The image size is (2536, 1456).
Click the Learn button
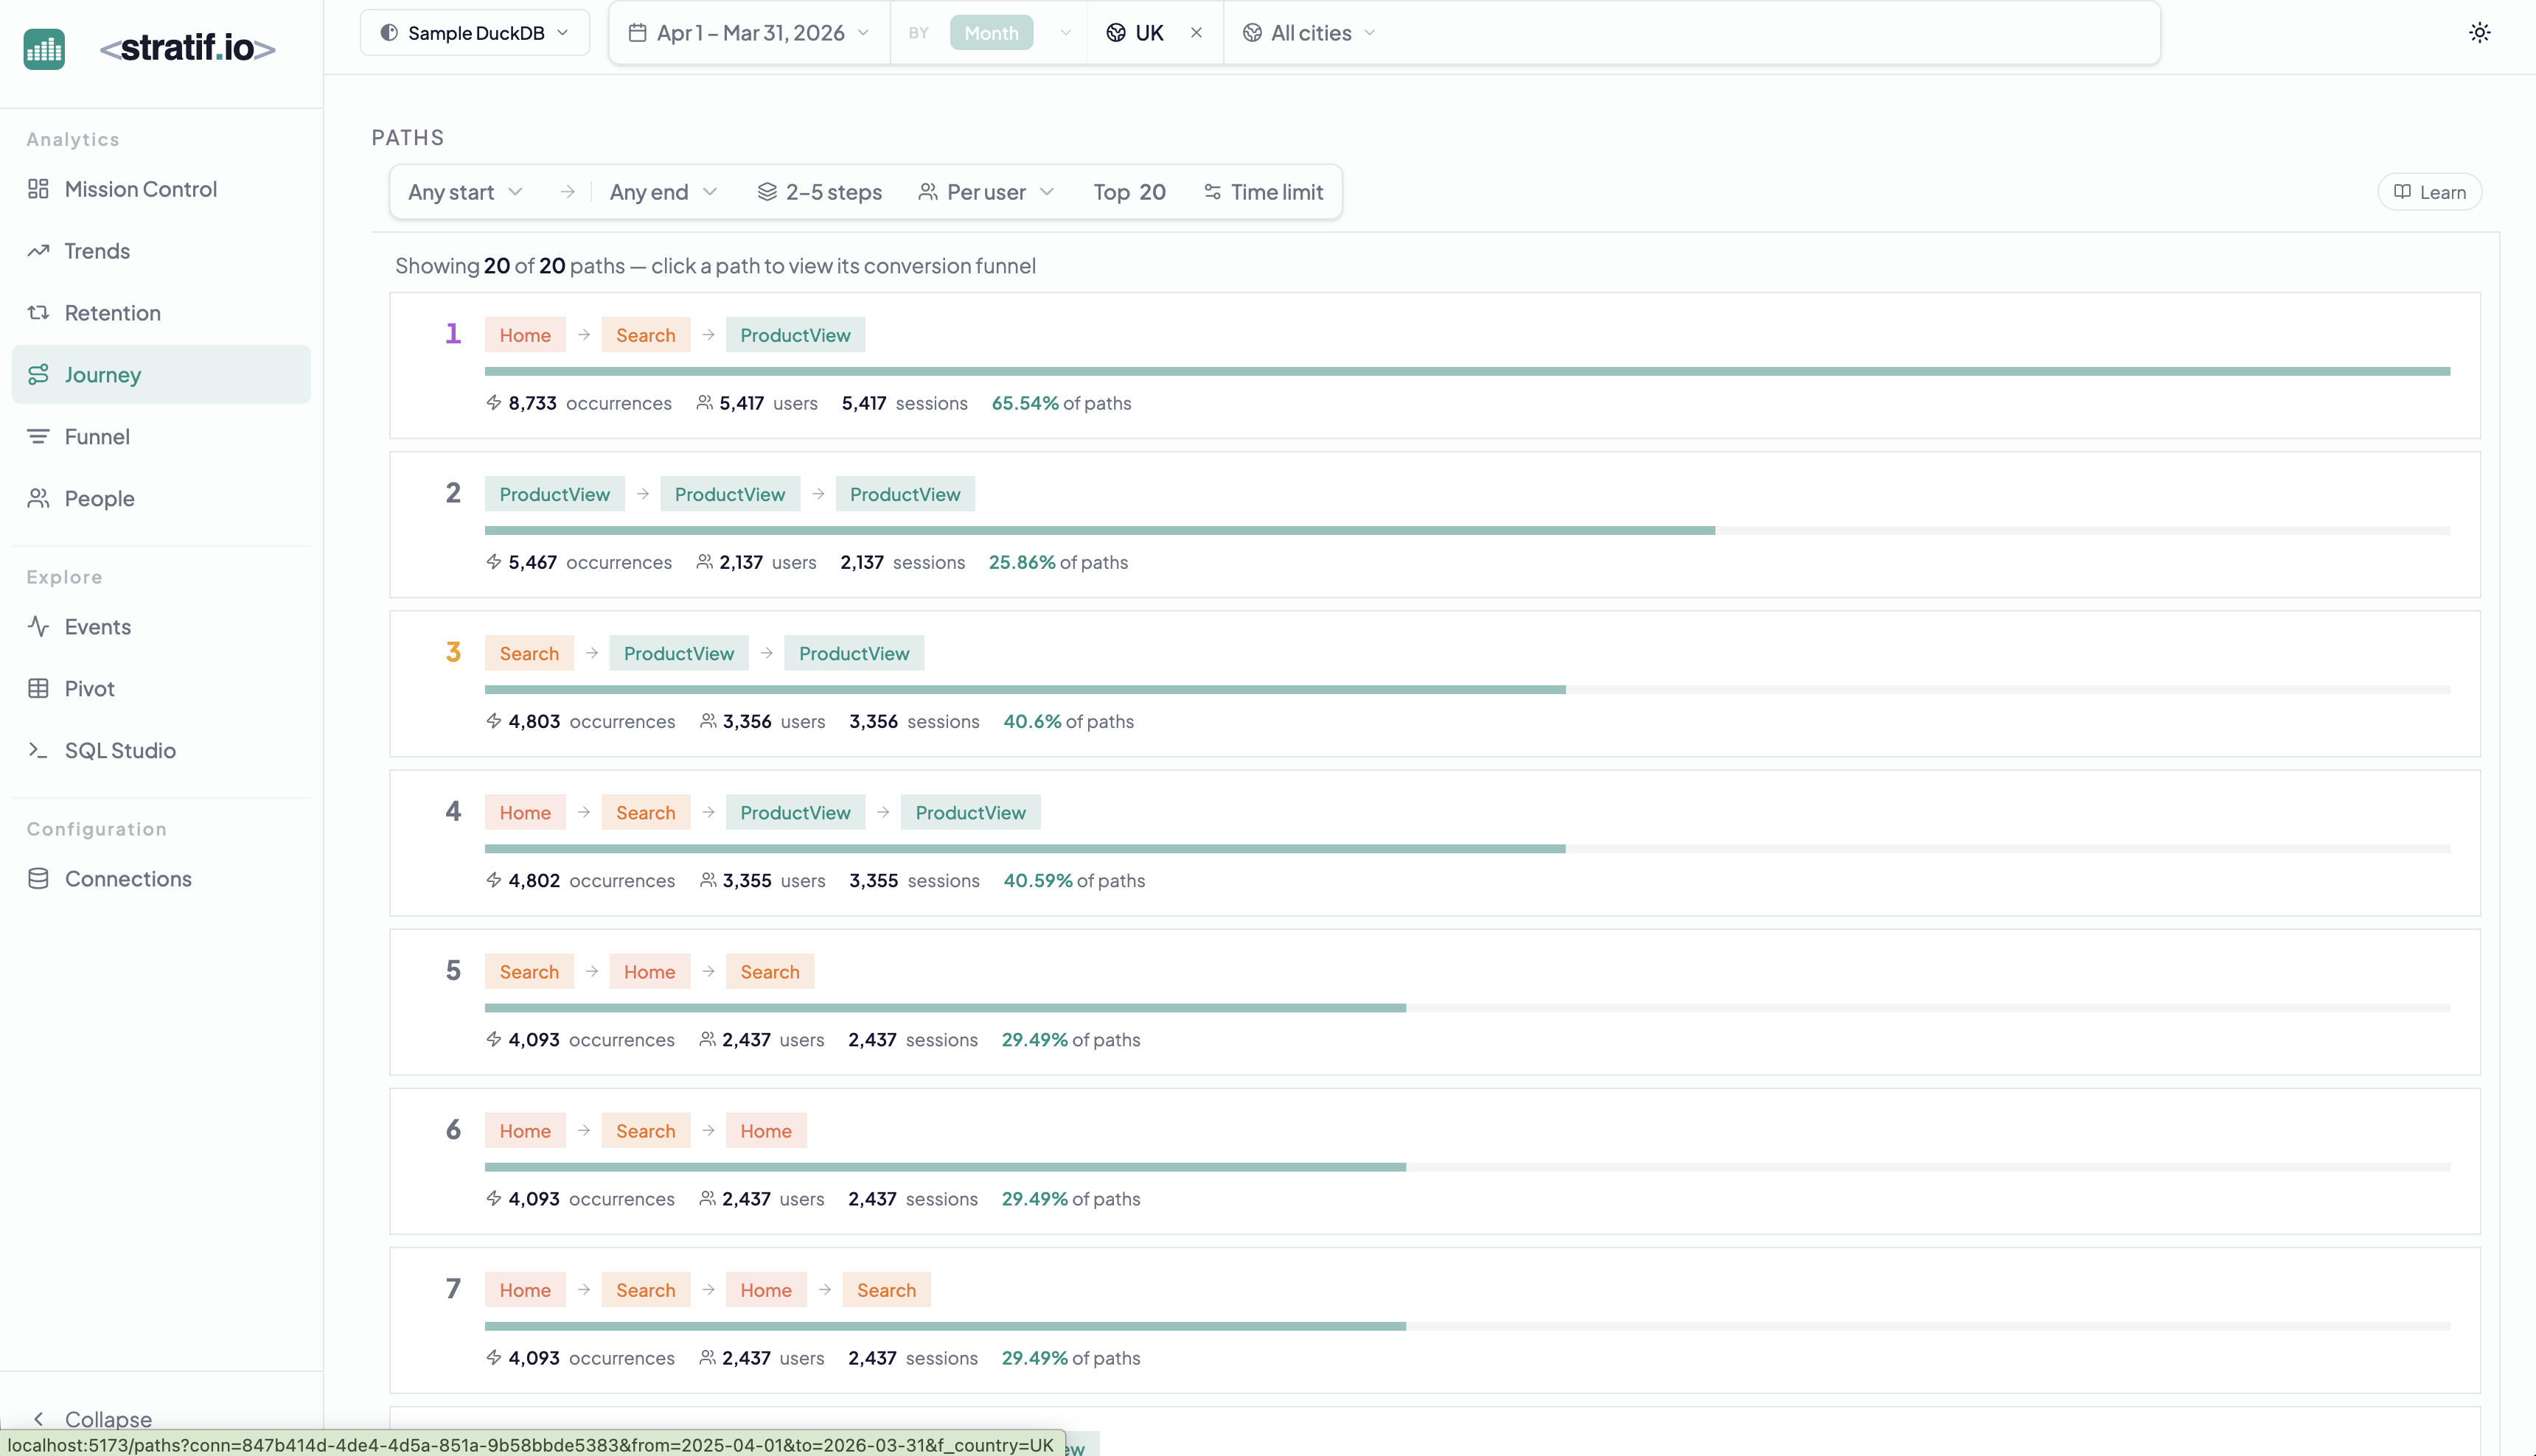tap(2429, 192)
